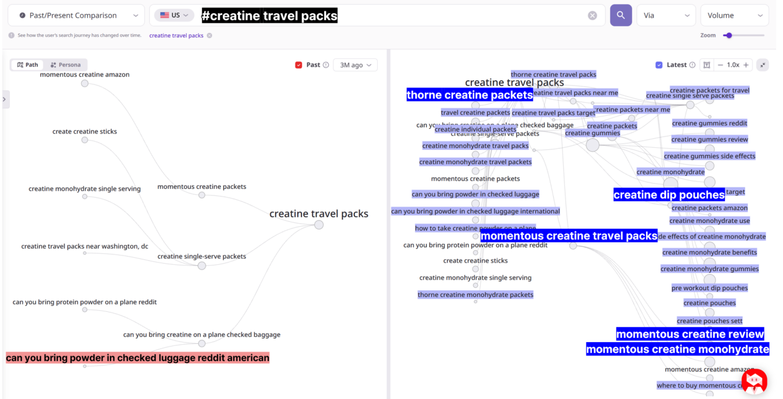The image size is (783, 399).
Task: Expand the left sidebar arrow handle
Action: tap(5, 99)
